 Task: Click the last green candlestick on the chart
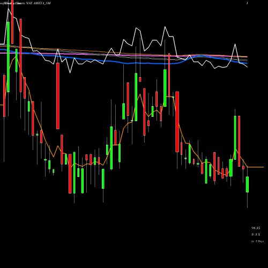pyautogui.click(x=247, y=184)
